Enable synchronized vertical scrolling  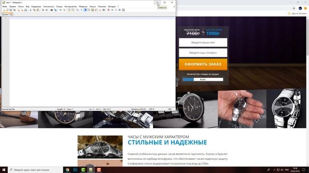click(x=69, y=10)
